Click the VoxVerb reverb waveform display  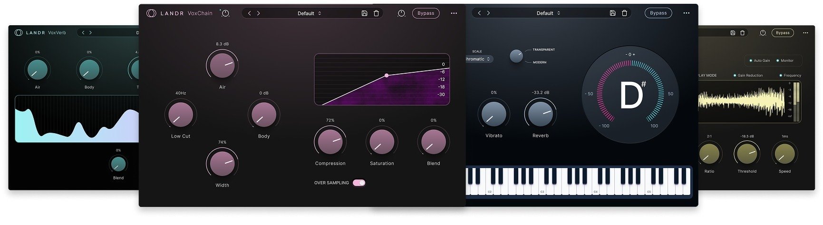point(77,118)
